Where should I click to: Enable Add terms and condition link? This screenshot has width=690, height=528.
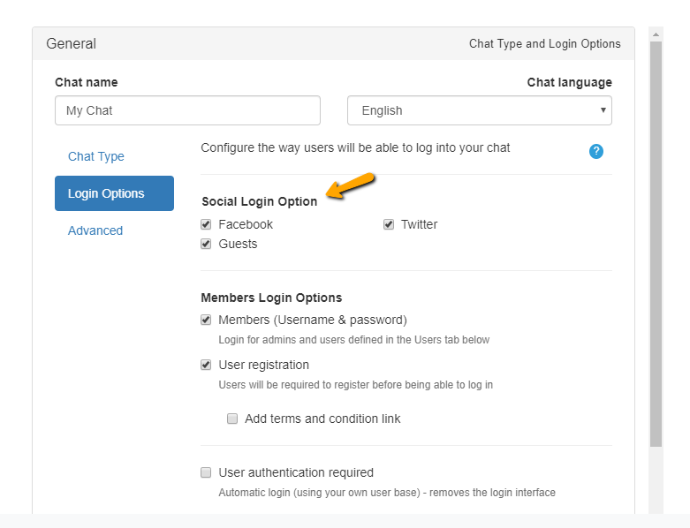click(232, 419)
